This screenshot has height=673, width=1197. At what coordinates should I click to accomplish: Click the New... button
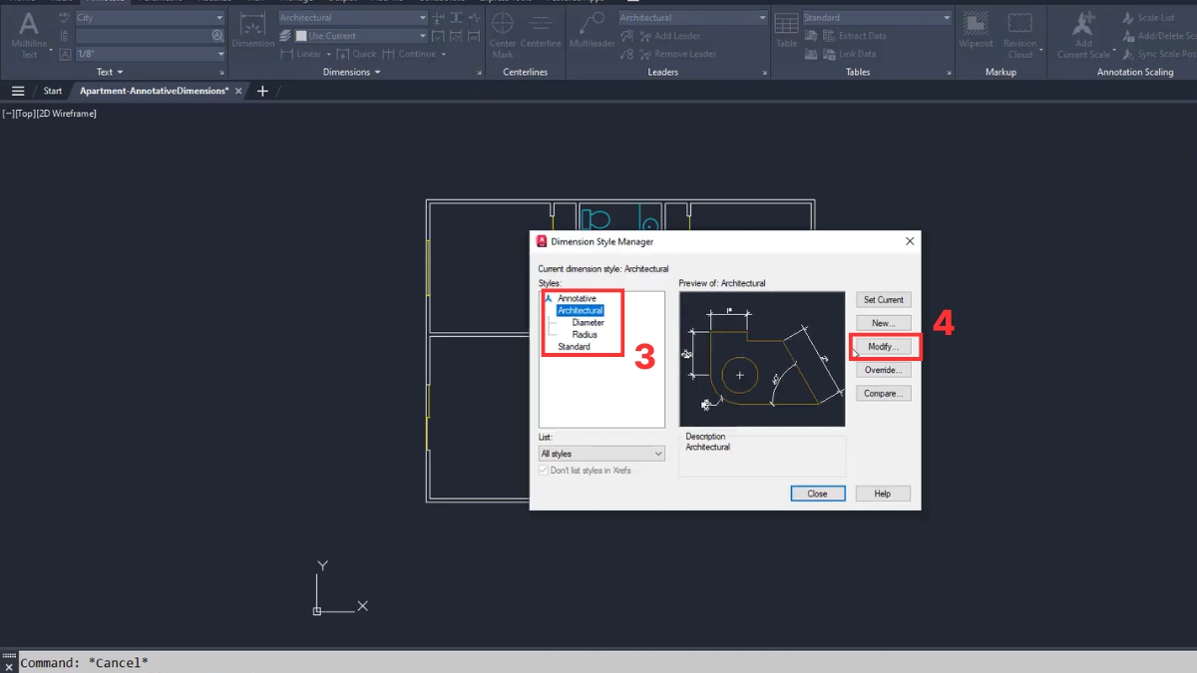click(x=883, y=323)
